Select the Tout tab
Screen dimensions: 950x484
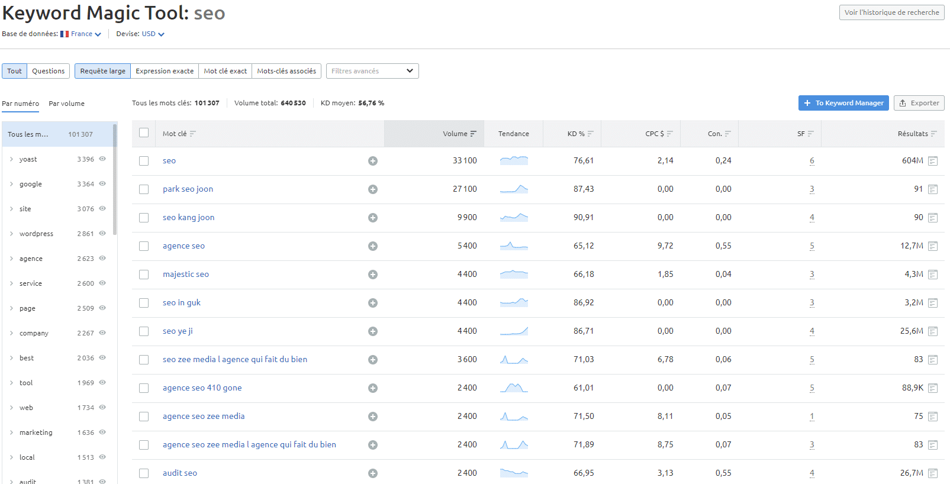click(x=14, y=71)
